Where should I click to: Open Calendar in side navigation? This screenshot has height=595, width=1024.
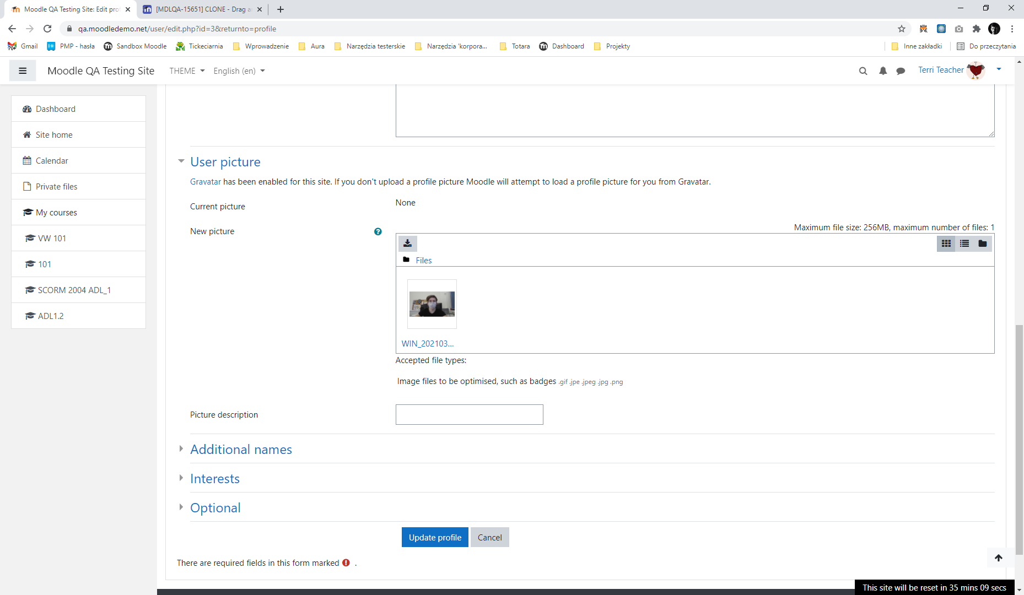coord(78,160)
